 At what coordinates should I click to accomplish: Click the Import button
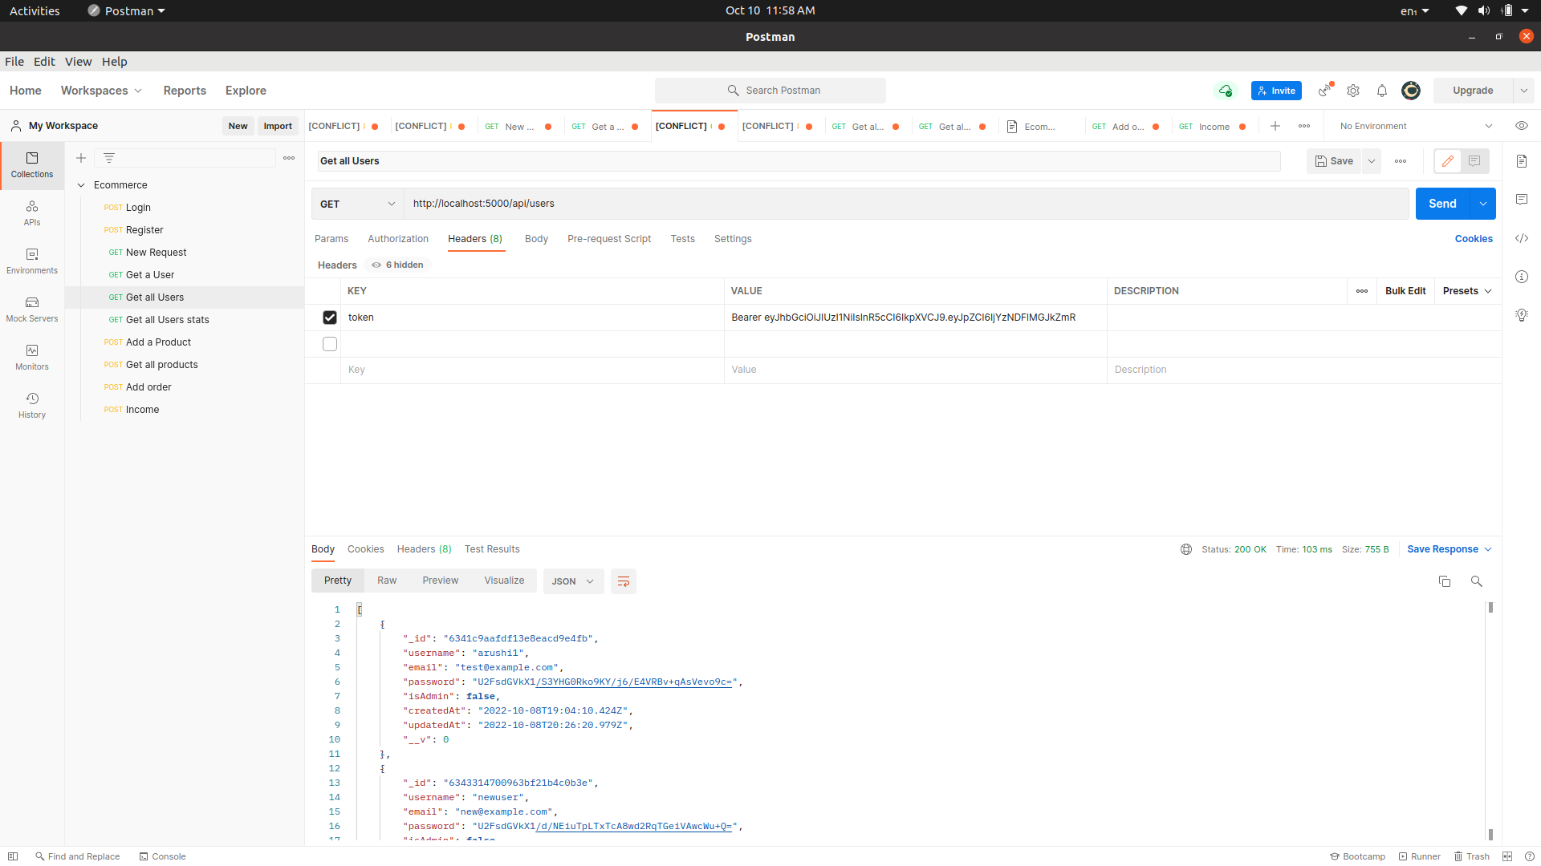click(278, 126)
